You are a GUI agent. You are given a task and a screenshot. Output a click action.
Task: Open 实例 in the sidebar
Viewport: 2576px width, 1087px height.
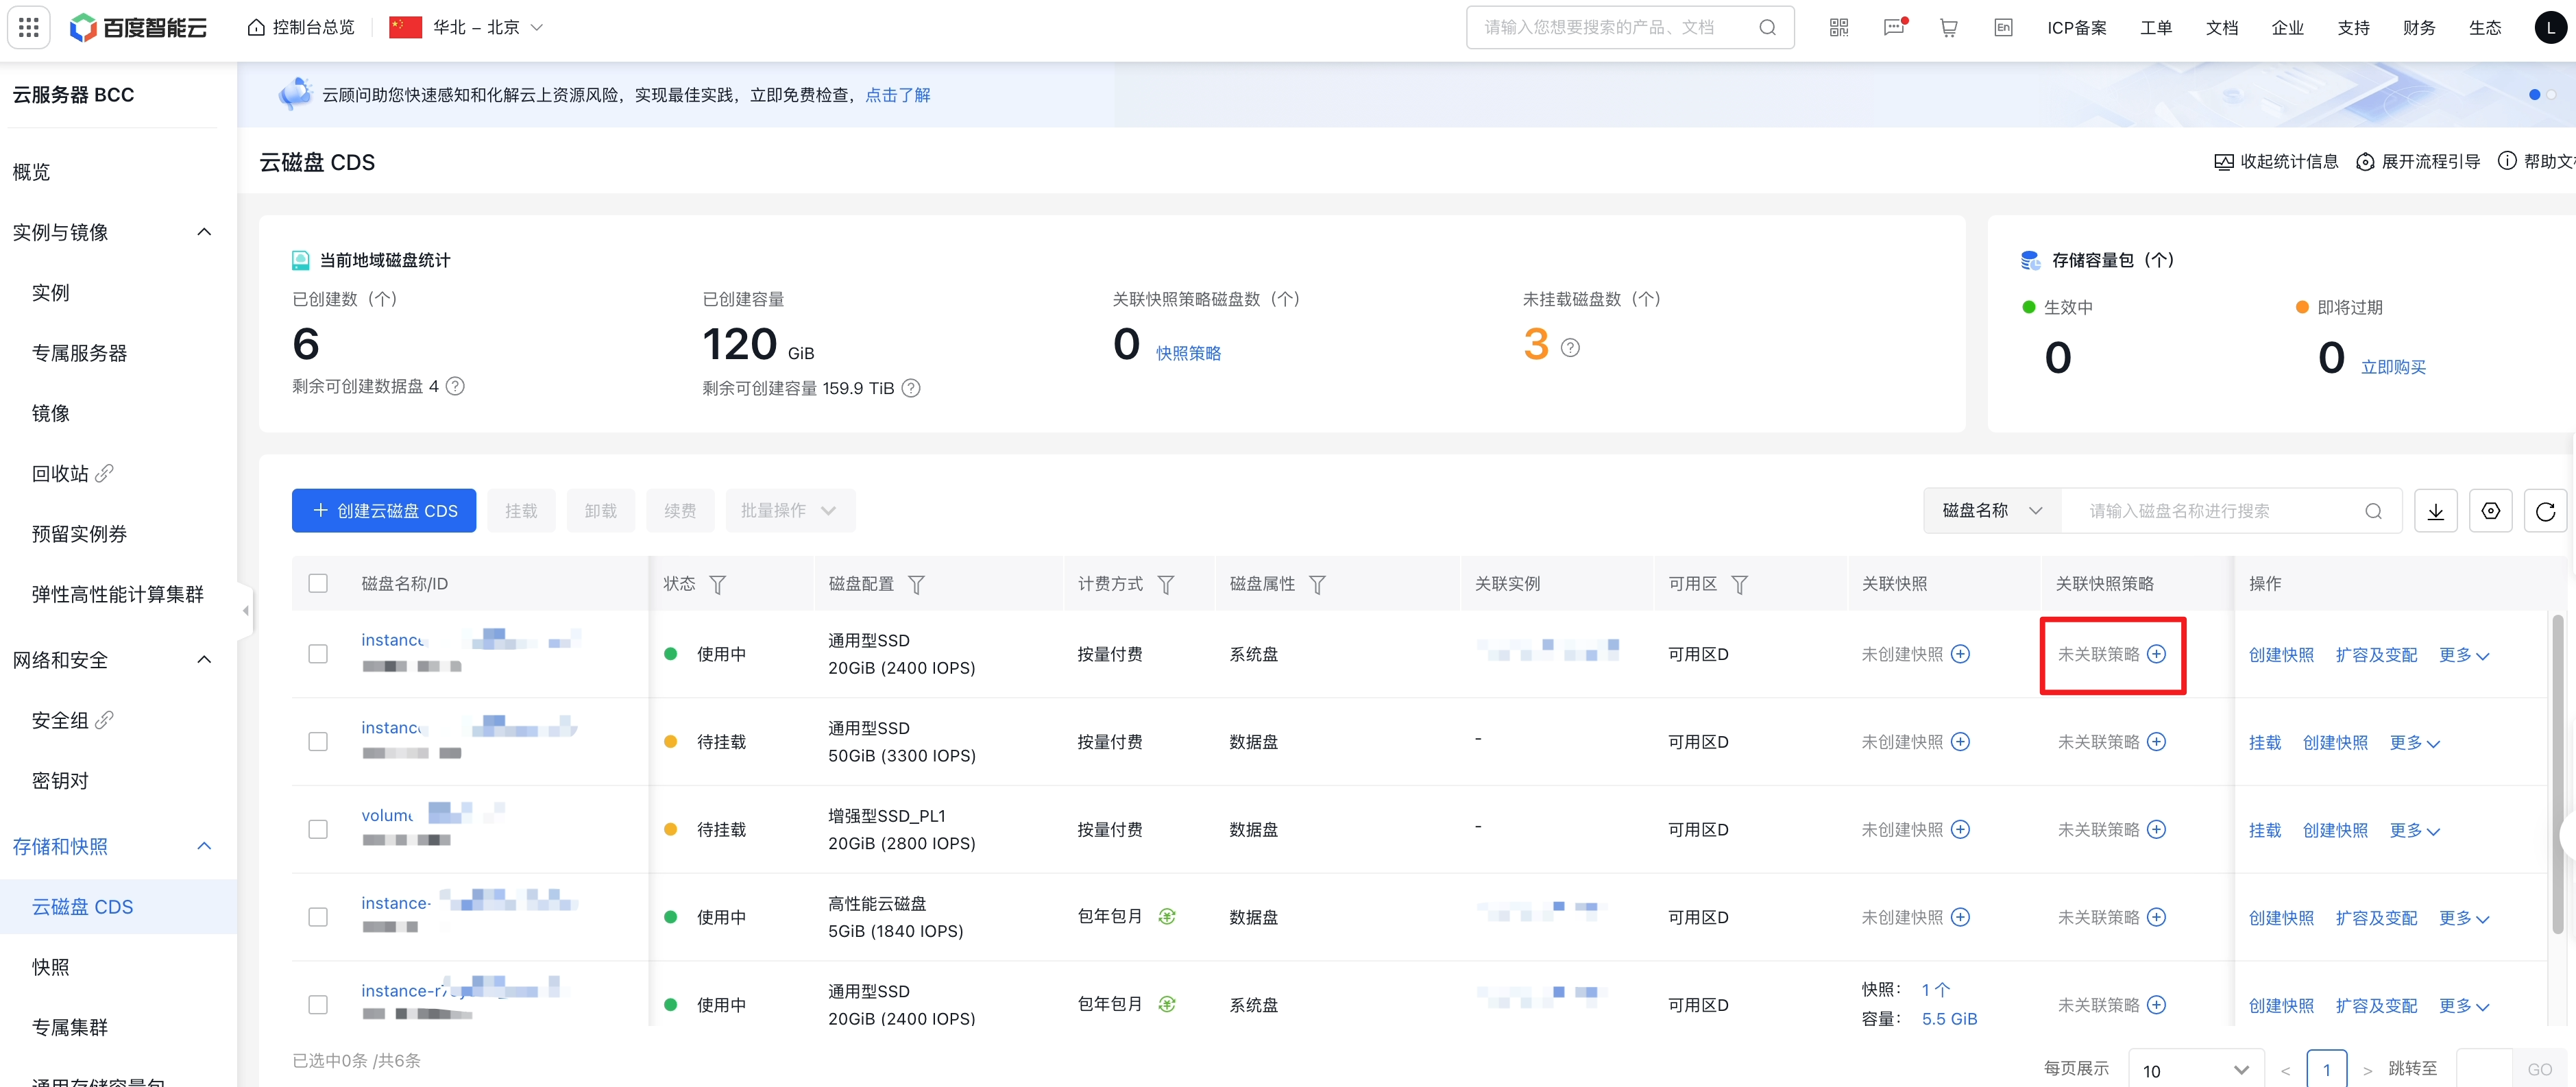51,292
